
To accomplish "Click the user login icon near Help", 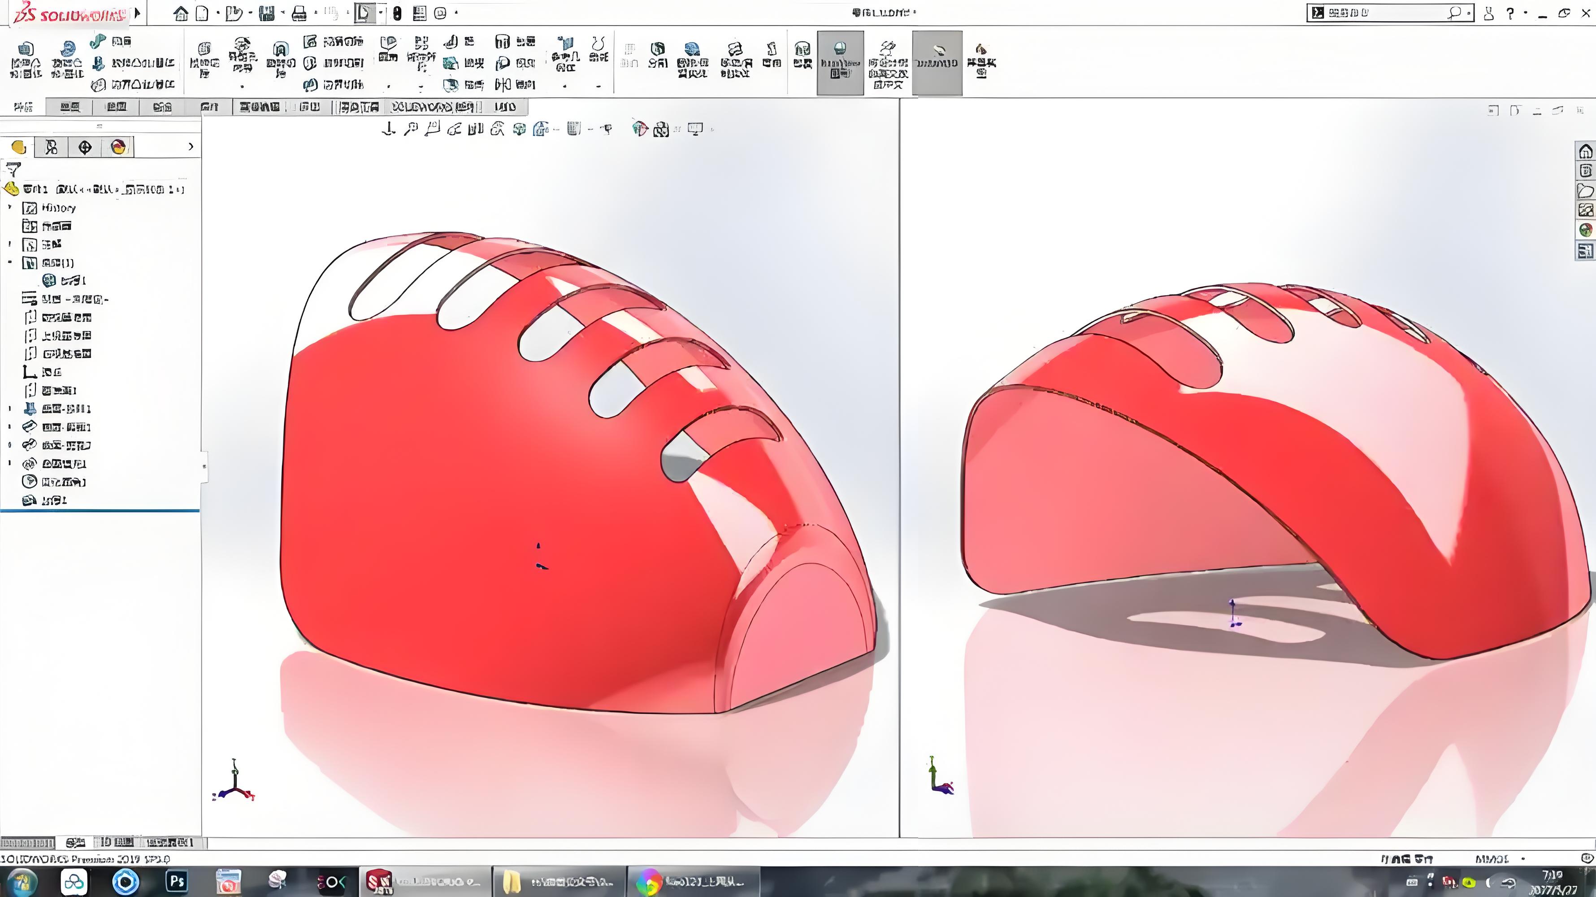I will coord(1489,13).
